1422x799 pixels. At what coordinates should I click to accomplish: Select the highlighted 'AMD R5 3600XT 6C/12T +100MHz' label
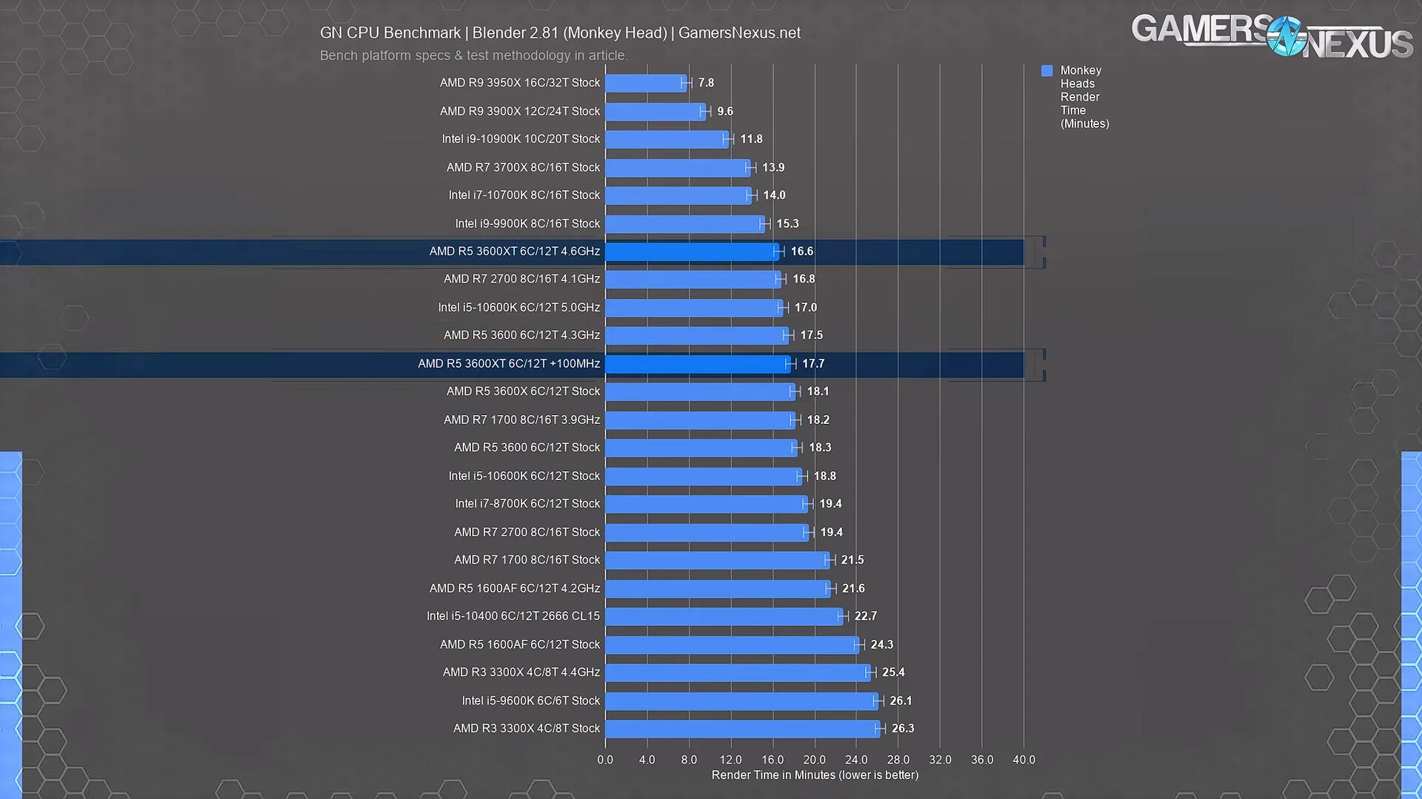[509, 363]
